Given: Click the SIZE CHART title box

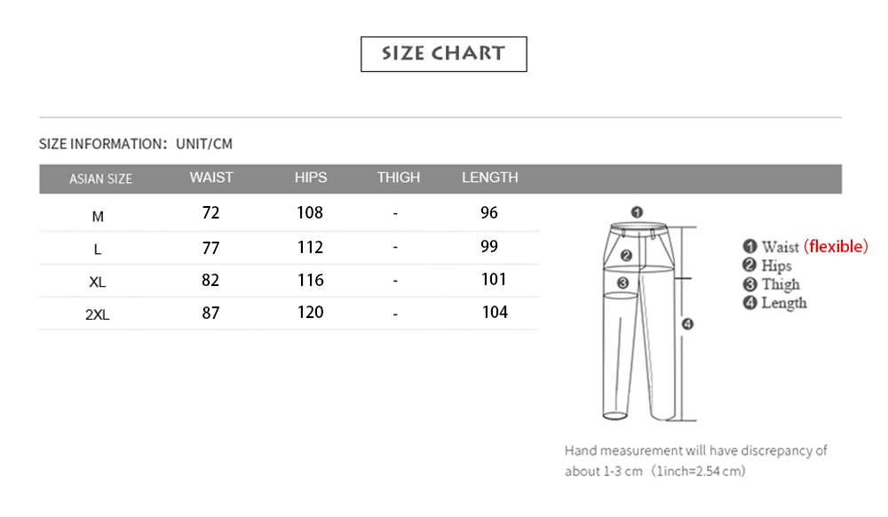Looking at the screenshot, I should [443, 53].
